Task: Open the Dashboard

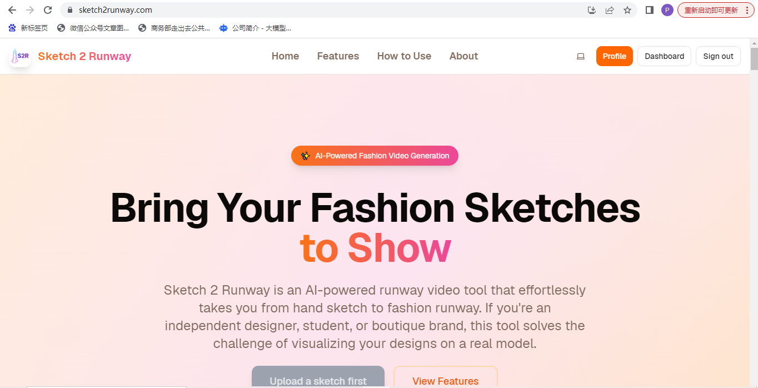Action: pyautogui.click(x=664, y=56)
